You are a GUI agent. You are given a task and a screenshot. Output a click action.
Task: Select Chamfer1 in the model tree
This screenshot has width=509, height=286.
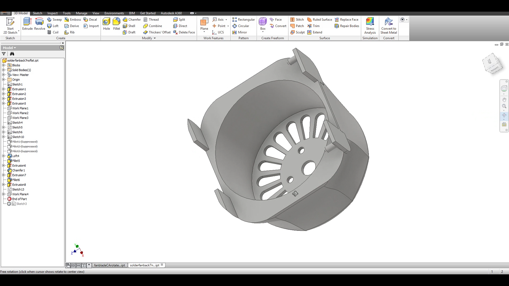[16, 170]
